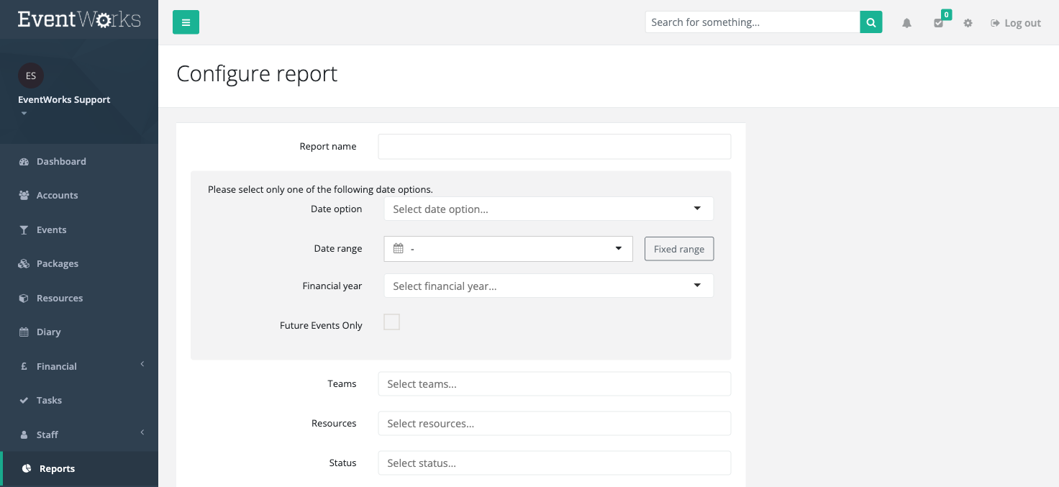The width and height of the screenshot is (1059, 487).
Task: Click the Reports pie chart icon
Action: (27, 469)
